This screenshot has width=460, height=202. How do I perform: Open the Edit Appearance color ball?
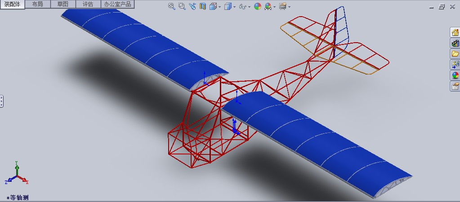(x=258, y=6)
